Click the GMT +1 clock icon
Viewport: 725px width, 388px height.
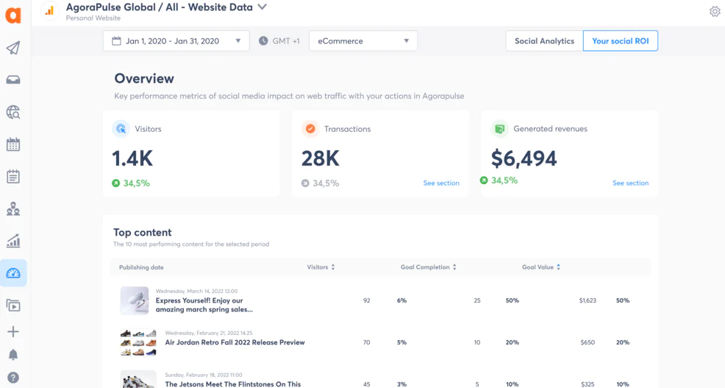[263, 40]
